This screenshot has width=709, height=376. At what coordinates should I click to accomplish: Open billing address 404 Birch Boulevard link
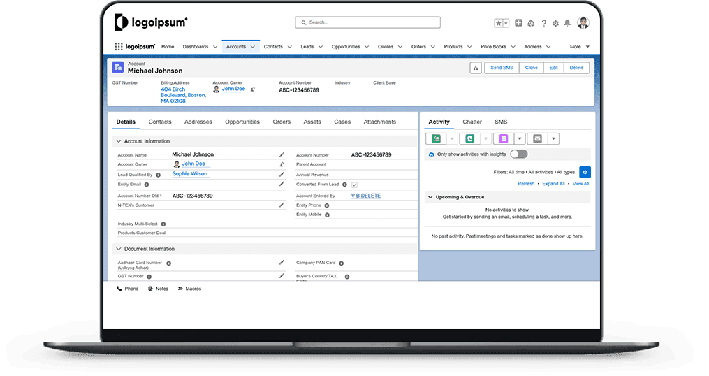coord(183,95)
